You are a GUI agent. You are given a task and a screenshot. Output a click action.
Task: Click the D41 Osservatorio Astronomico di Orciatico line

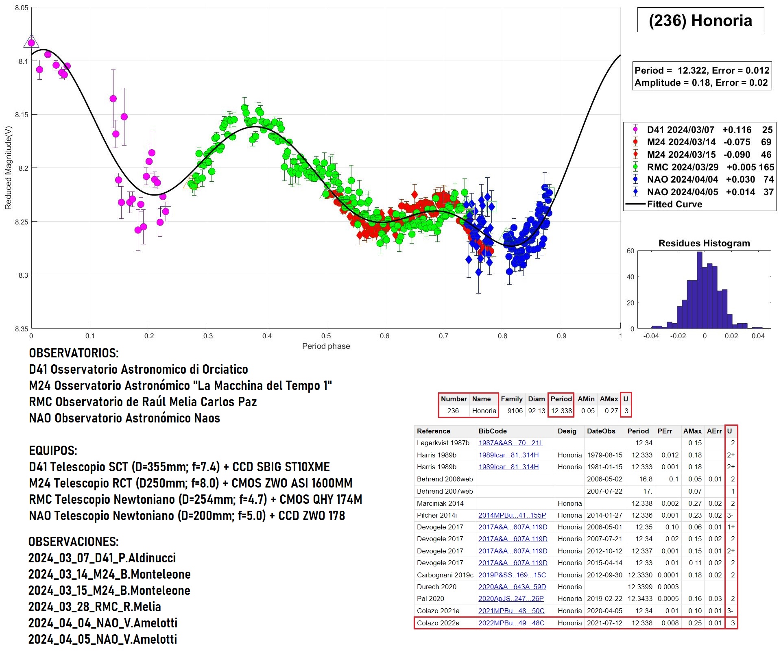tap(138, 369)
